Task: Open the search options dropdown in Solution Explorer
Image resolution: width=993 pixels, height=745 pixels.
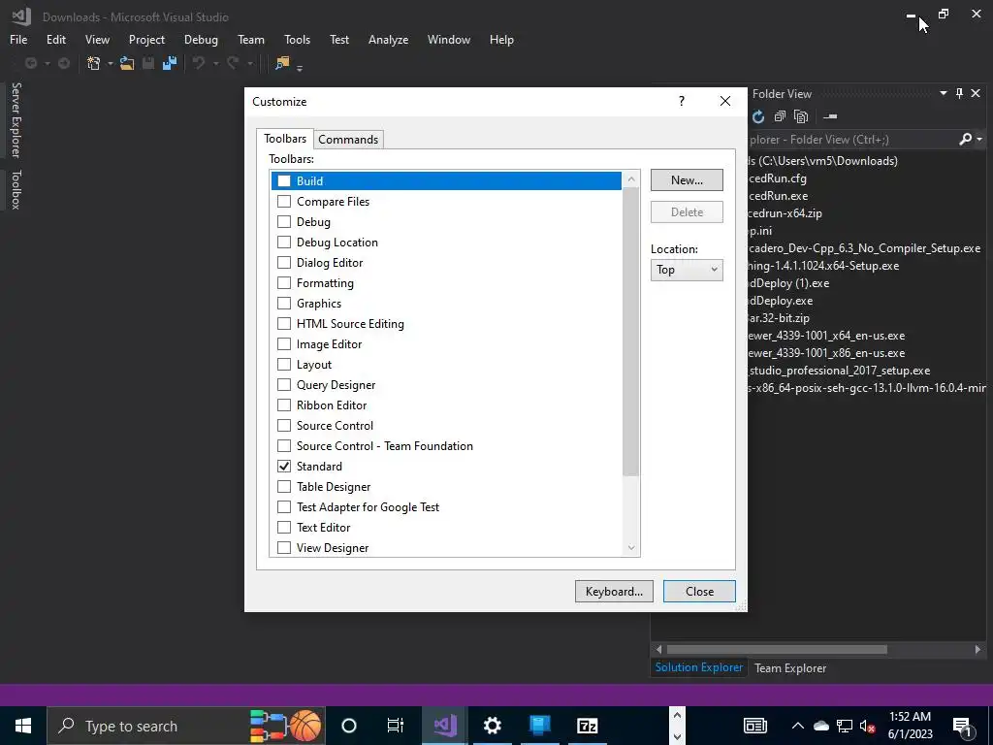Action: pos(979,139)
